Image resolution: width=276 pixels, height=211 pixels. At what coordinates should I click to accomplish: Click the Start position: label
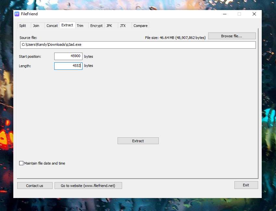coord(30,56)
